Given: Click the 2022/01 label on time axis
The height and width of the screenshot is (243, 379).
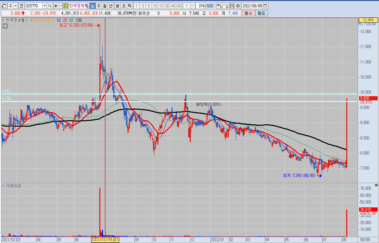Looking at the screenshot, I should tap(217, 239).
